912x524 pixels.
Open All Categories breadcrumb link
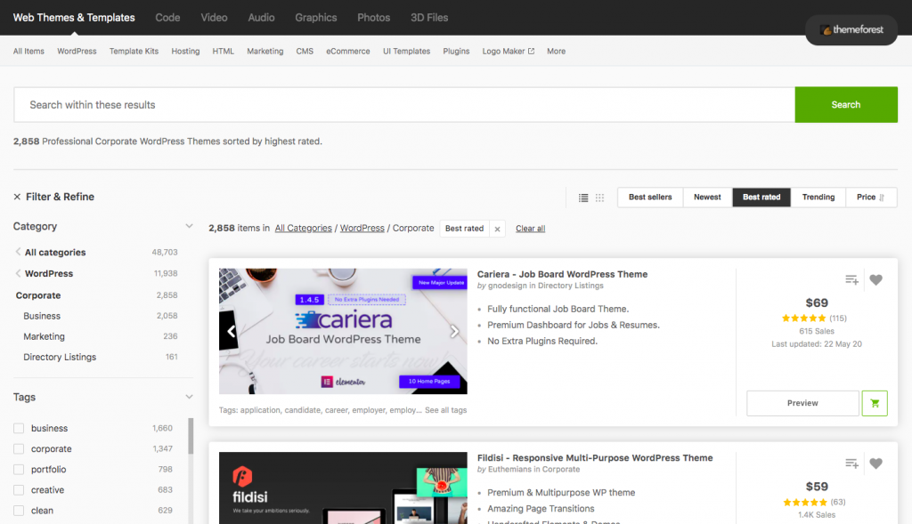[x=303, y=229]
